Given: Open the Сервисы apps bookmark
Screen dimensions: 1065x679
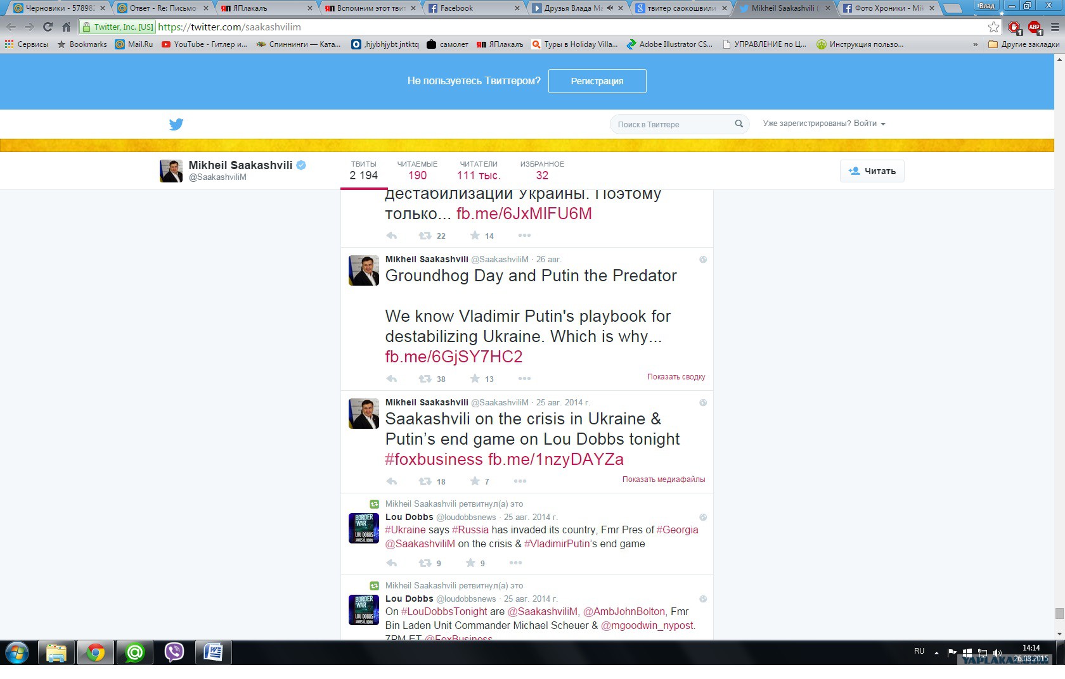Looking at the screenshot, I should [x=27, y=44].
